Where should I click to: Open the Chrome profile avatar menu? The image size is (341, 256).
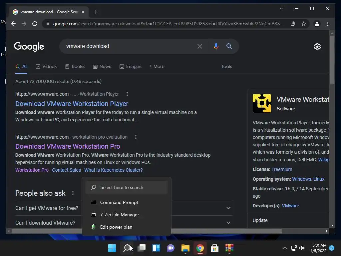317,24
